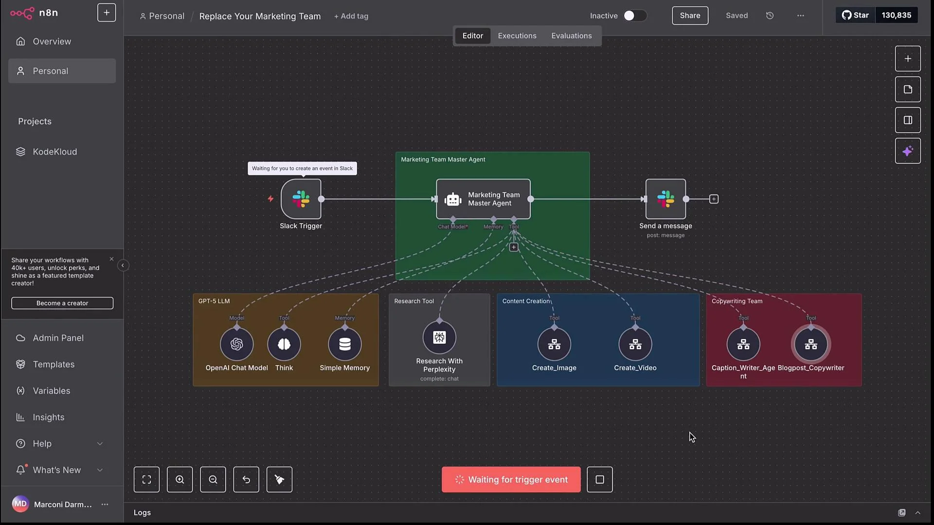Click the MD user avatar
This screenshot has height=525, width=934.
pyautogui.click(x=20, y=504)
